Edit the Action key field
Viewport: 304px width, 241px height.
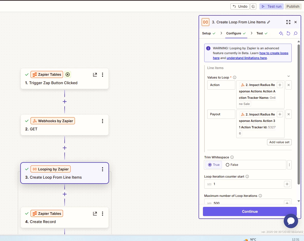[x=221, y=85]
